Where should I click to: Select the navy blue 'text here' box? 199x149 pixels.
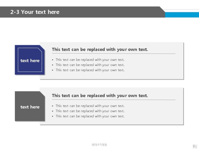pyautogui.click(x=30, y=60)
